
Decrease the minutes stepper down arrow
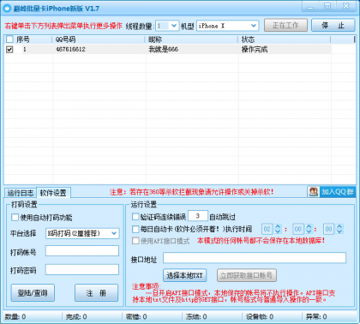[x=309, y=231]
